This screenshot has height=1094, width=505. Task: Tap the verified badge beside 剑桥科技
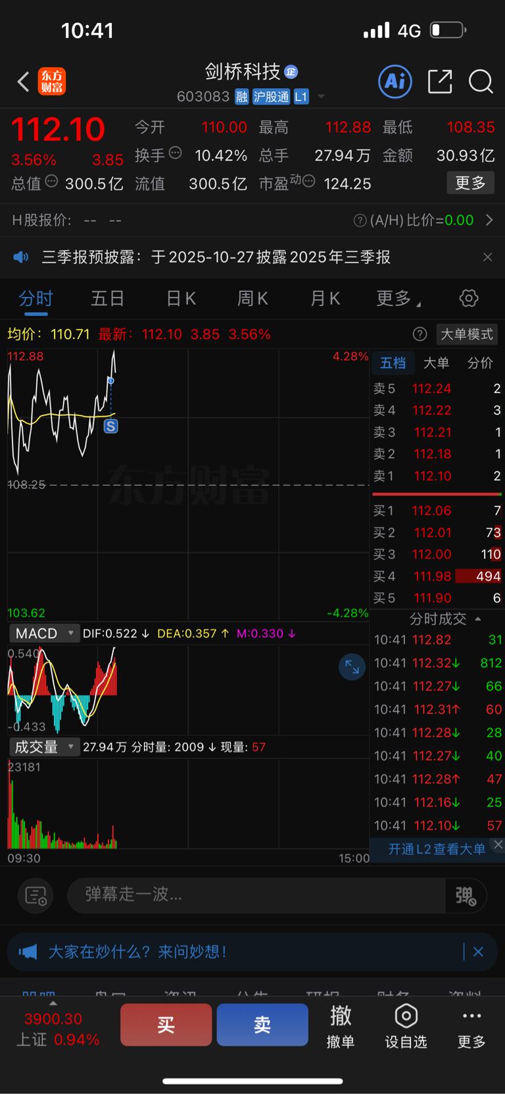pyautogui.click(x=291, y=72)
